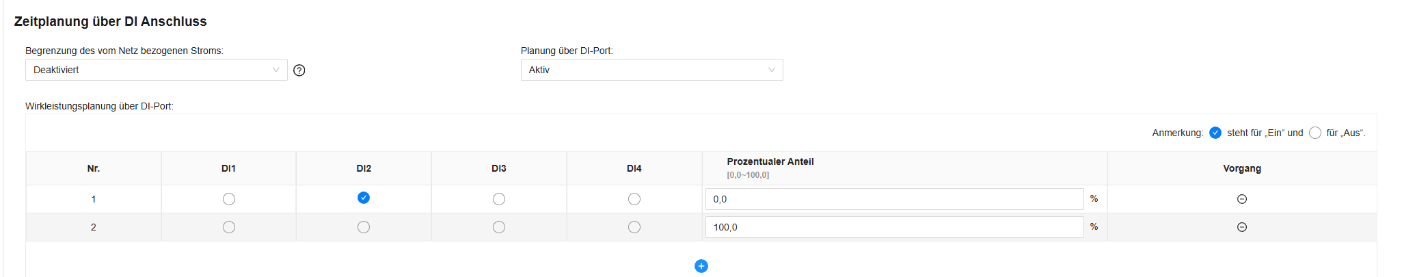Enable DI3 in row 1
Screen dimensions: 1415x277
point(499,199)
